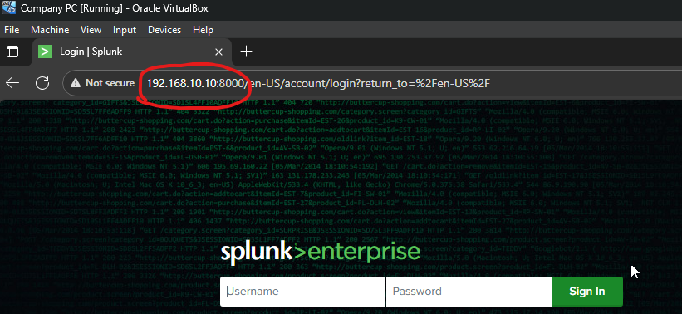This screenshot has width=682, height=314.
Task: Open the View menu
Action: coord(91,30)
